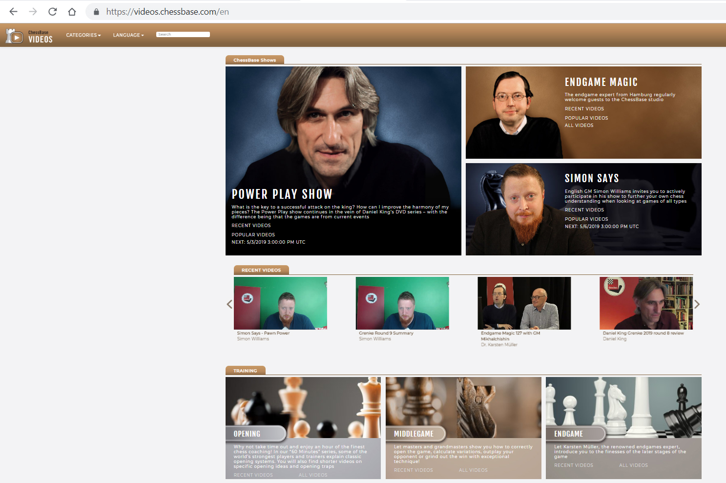Open Recent Videos under Endgame Magic

584,109
